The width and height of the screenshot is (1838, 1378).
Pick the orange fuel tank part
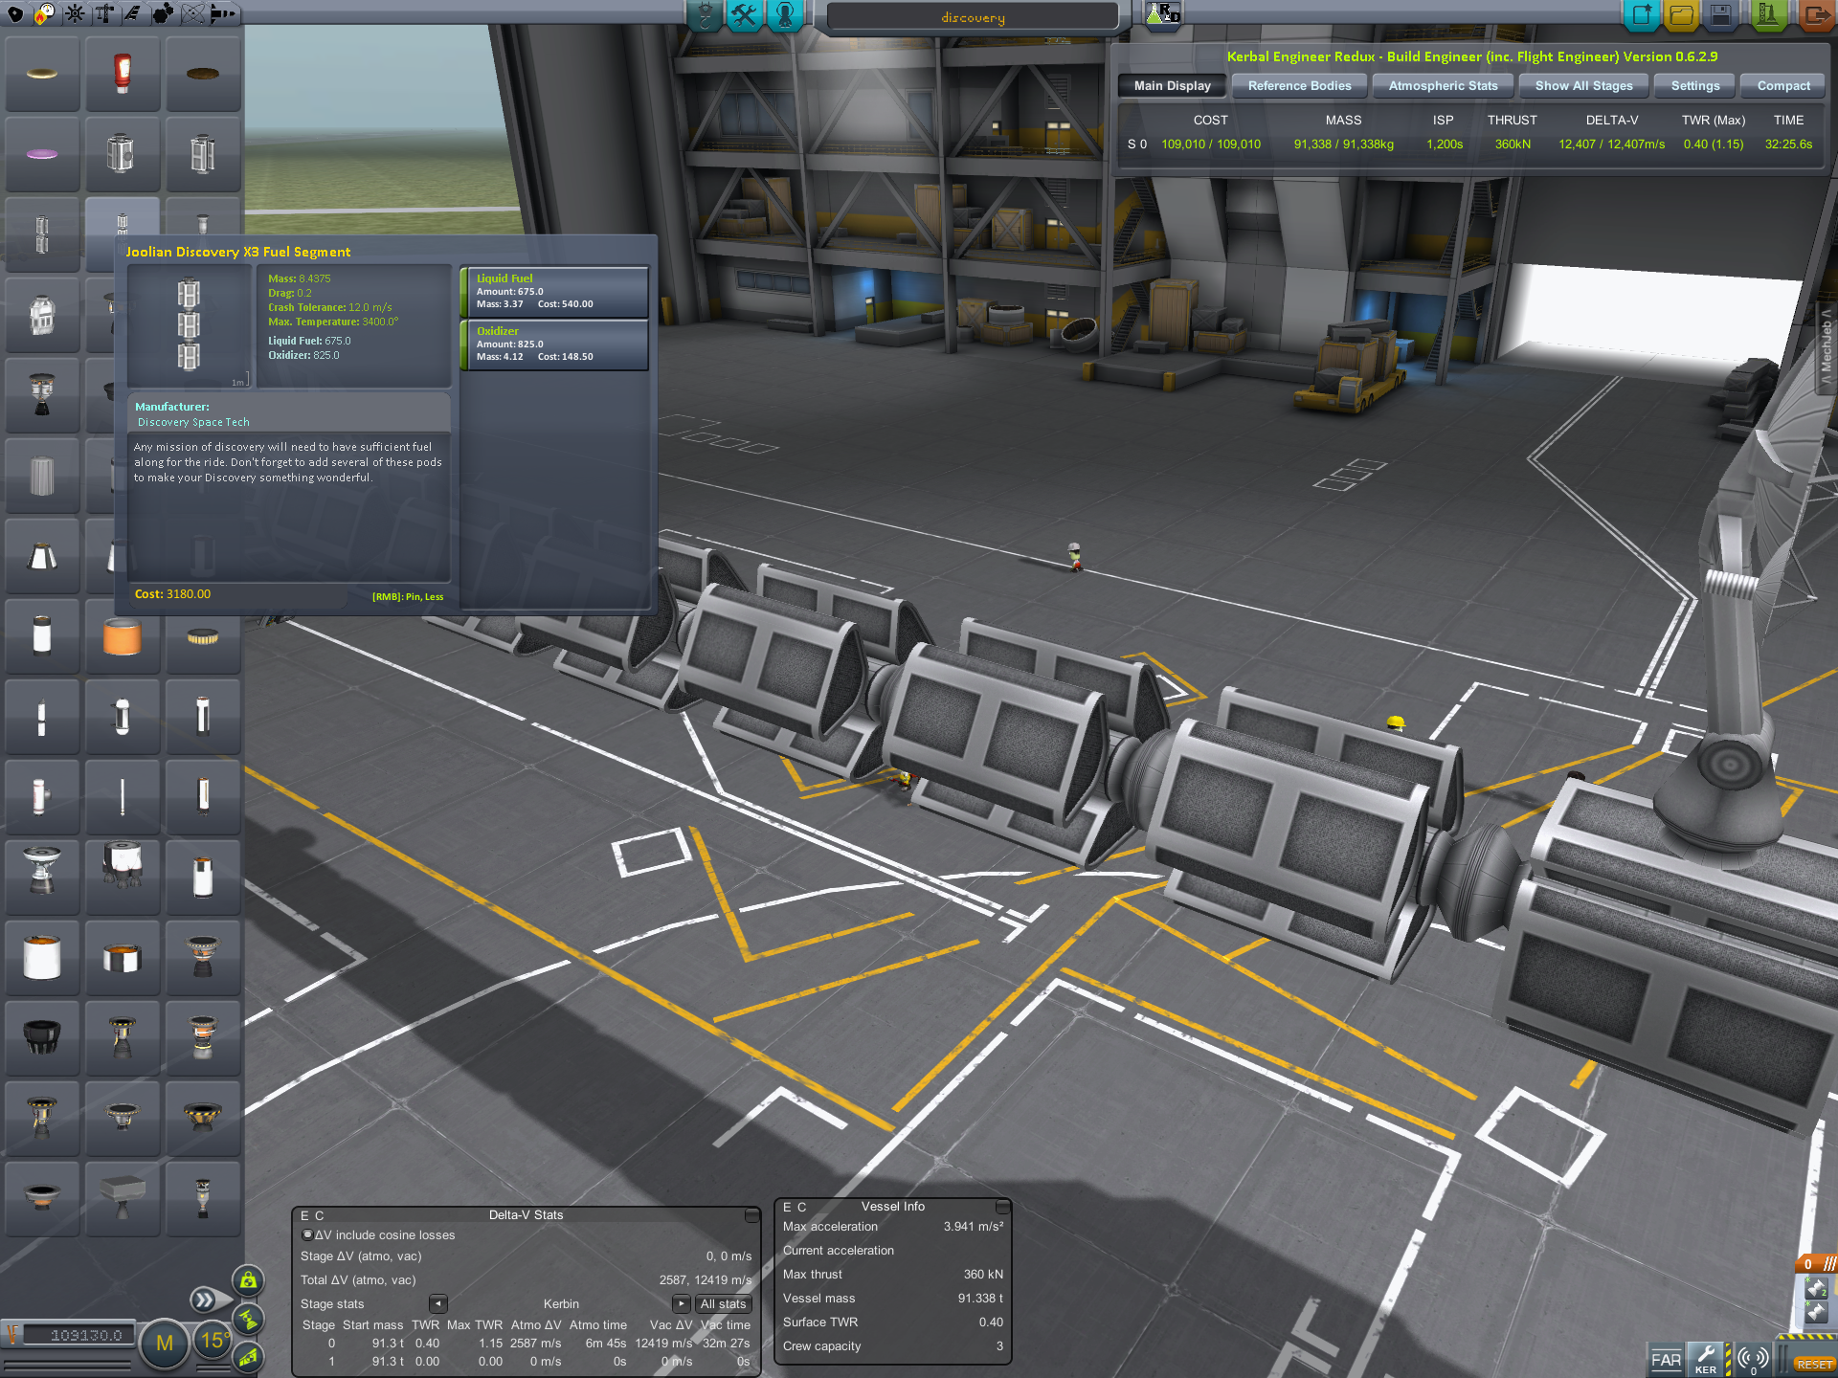point(122,636)
